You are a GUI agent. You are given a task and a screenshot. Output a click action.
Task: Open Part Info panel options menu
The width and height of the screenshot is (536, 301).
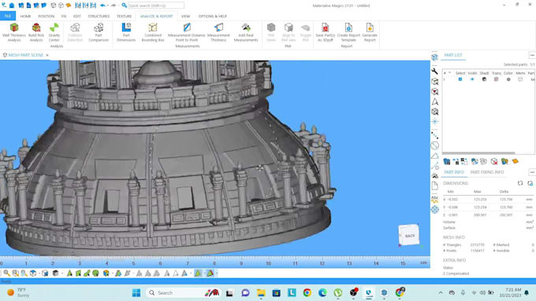click(532, 172)
